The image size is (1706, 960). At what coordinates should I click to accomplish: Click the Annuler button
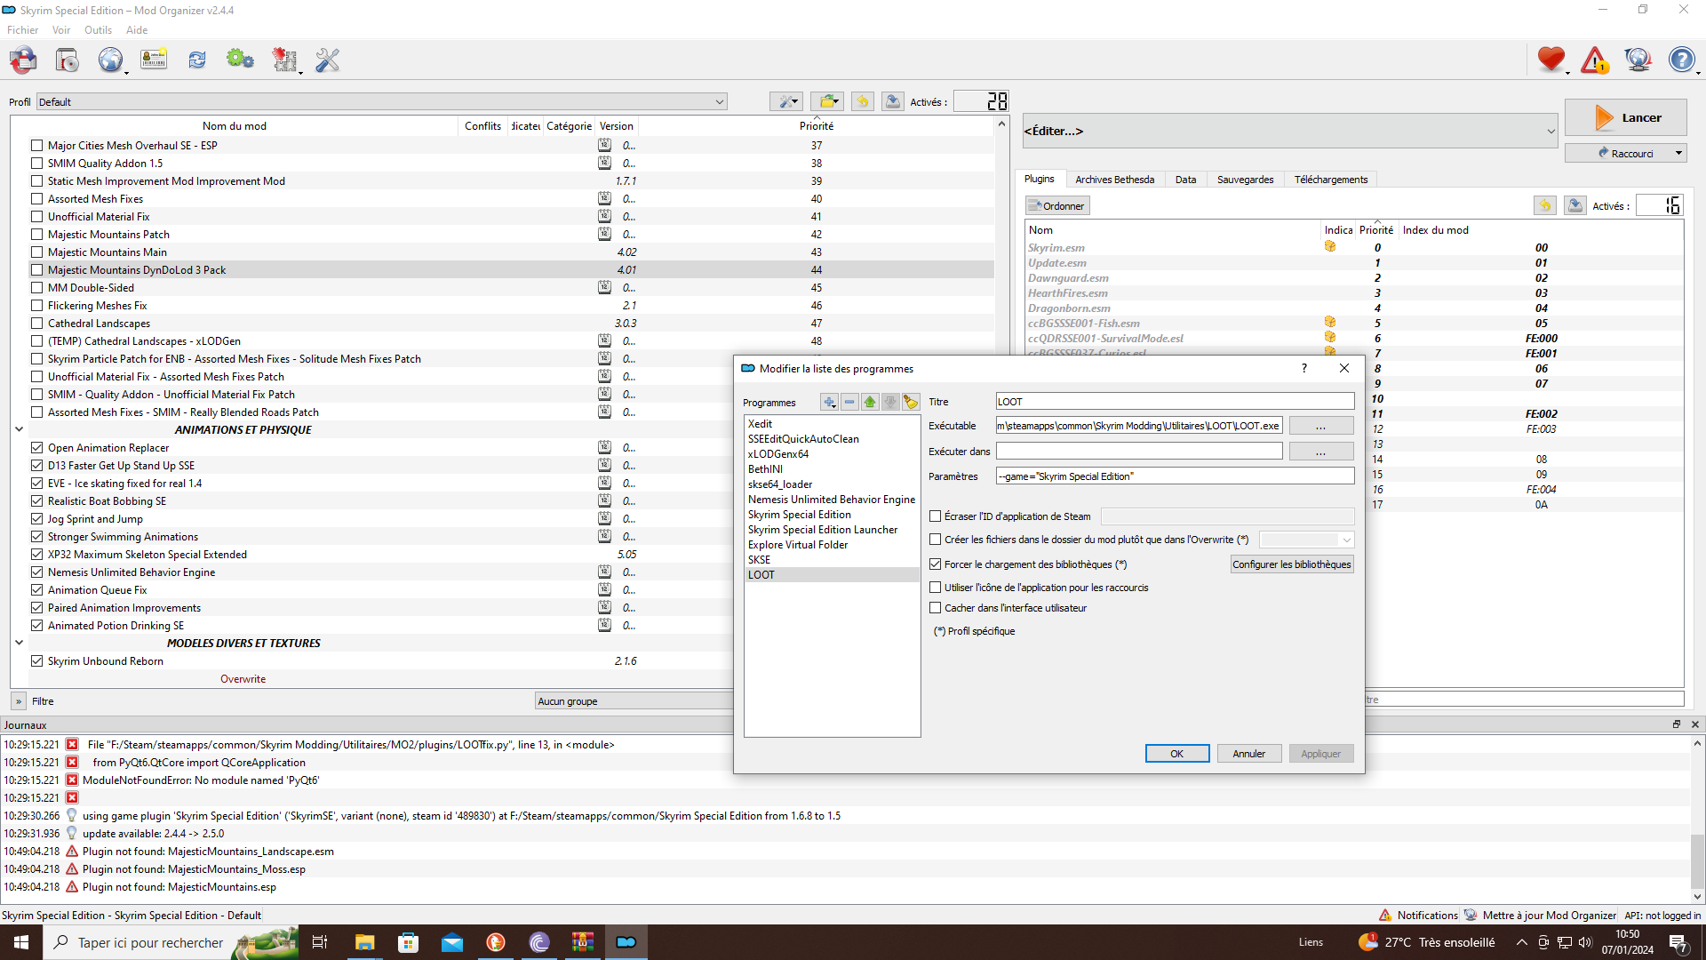(x=1248, y=754)
